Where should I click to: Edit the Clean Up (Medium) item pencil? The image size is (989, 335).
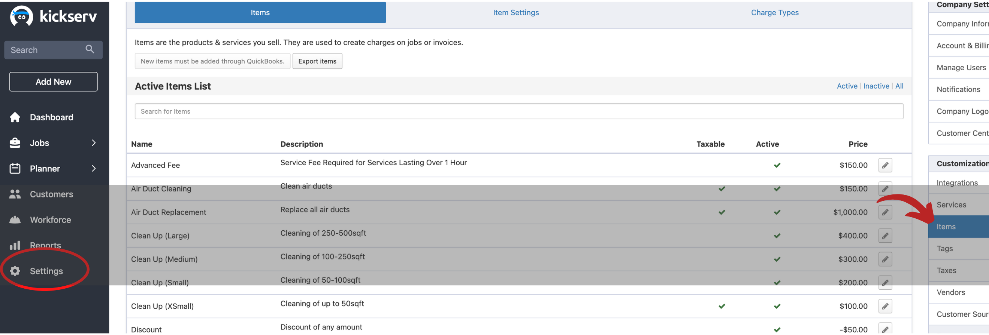coord(885,259)
